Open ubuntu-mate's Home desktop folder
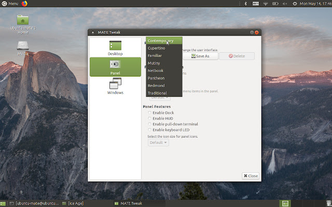 (23, 24)
